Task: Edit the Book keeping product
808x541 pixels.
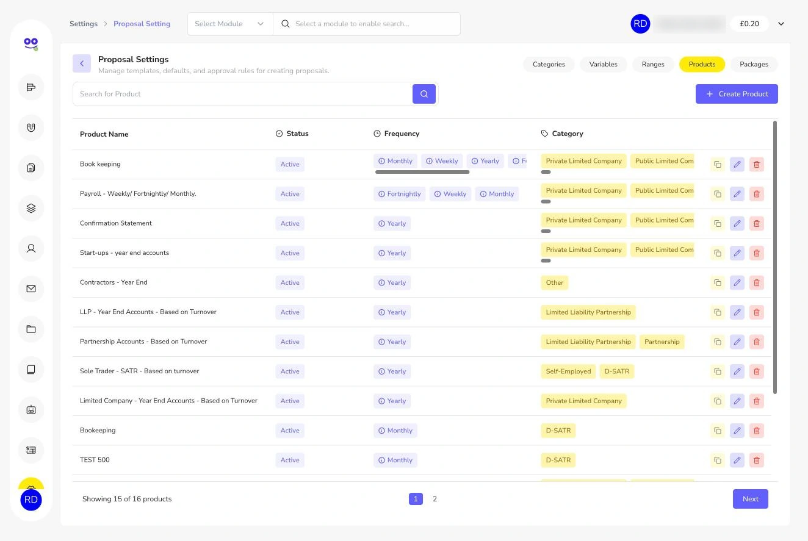Action: click(737, 164)
